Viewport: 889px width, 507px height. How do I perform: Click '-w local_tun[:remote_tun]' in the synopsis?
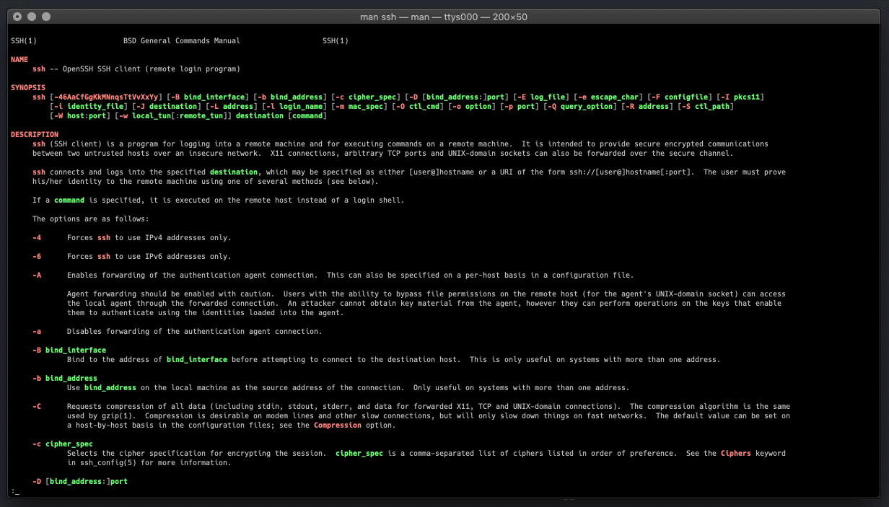coord(173,115)
